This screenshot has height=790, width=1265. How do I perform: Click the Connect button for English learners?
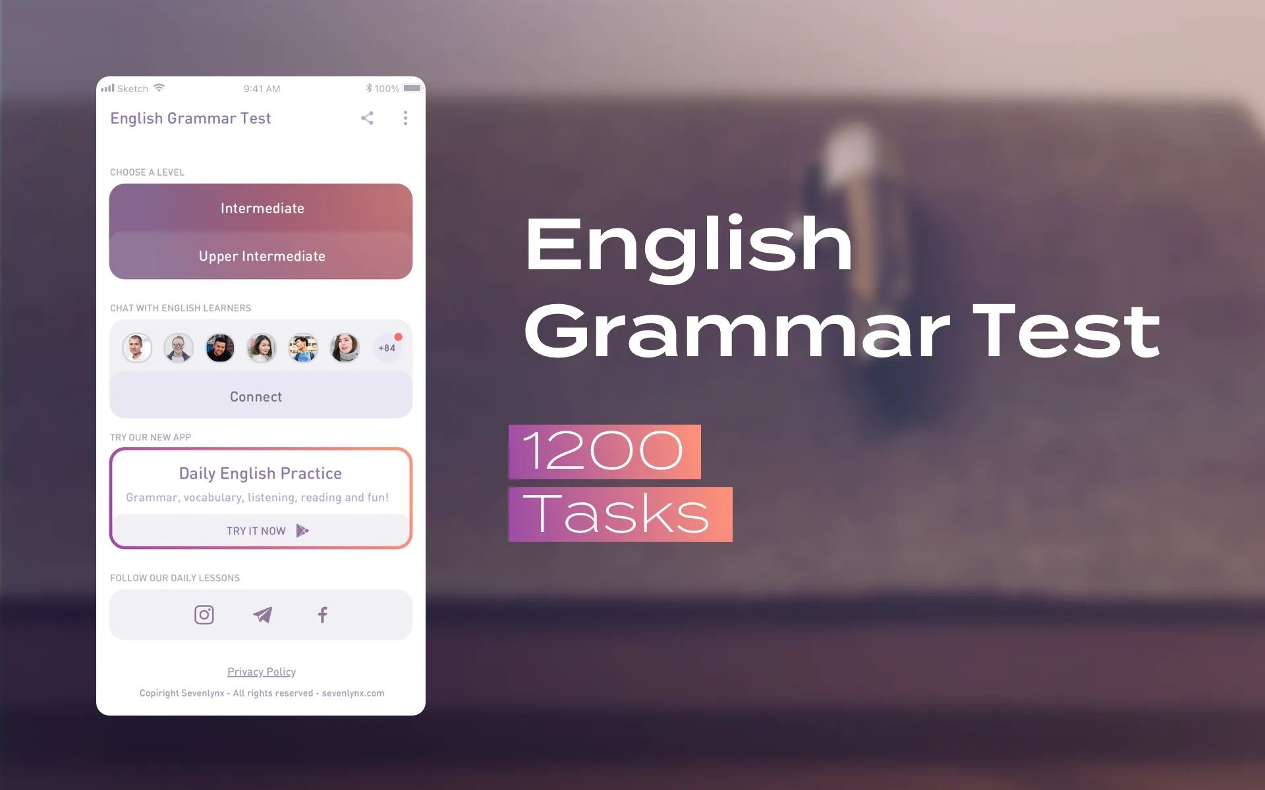(257, 396)
